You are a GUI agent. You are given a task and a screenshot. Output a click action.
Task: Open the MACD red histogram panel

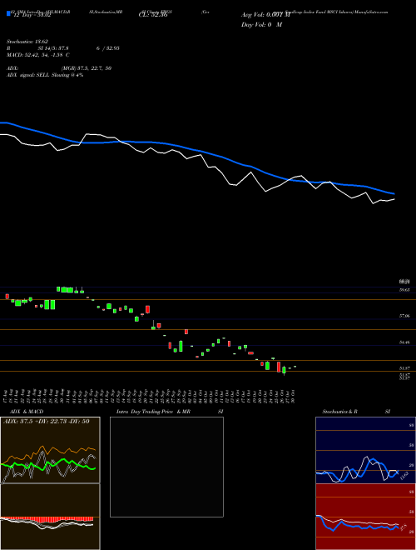click(x=50, y=517)
